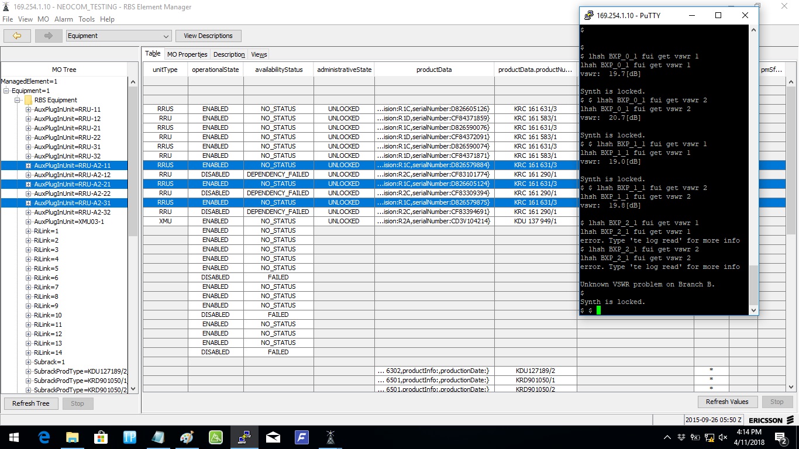Click the RBS Element Manager title icon

click(5, 6)
